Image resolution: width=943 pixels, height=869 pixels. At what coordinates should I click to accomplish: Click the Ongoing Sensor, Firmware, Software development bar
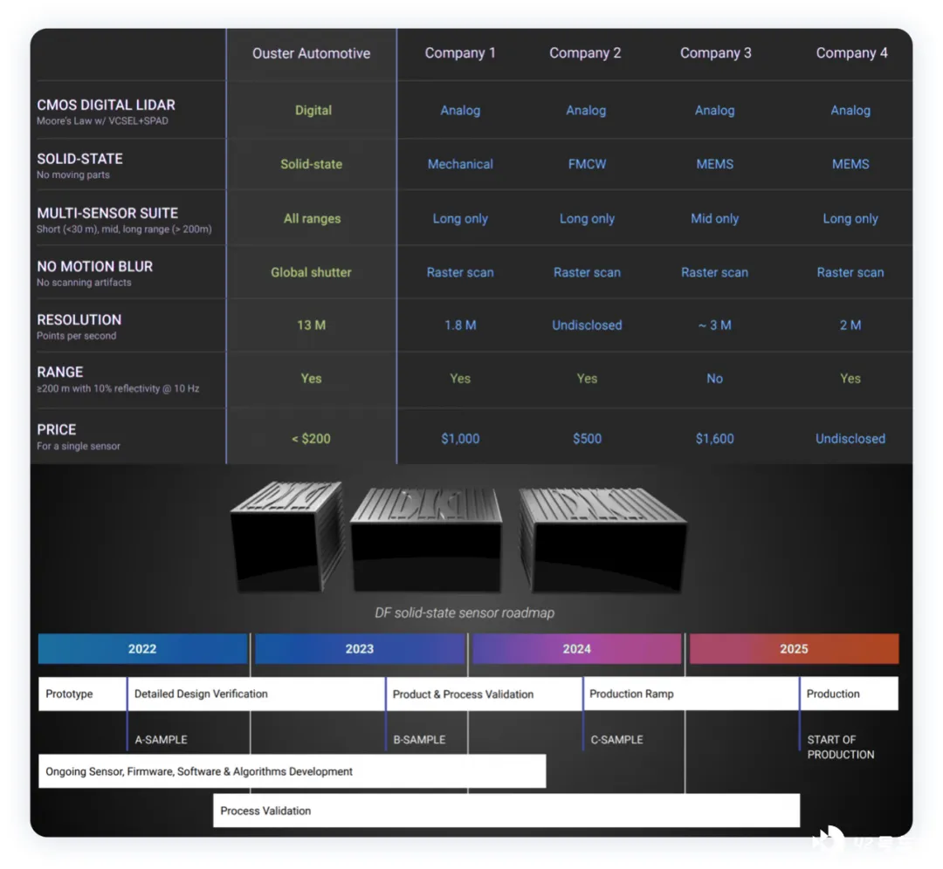pos(292,771)
